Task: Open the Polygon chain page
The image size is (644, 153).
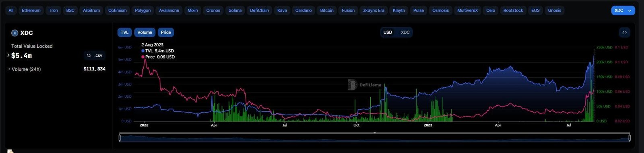Action: (x=143, y=10)
